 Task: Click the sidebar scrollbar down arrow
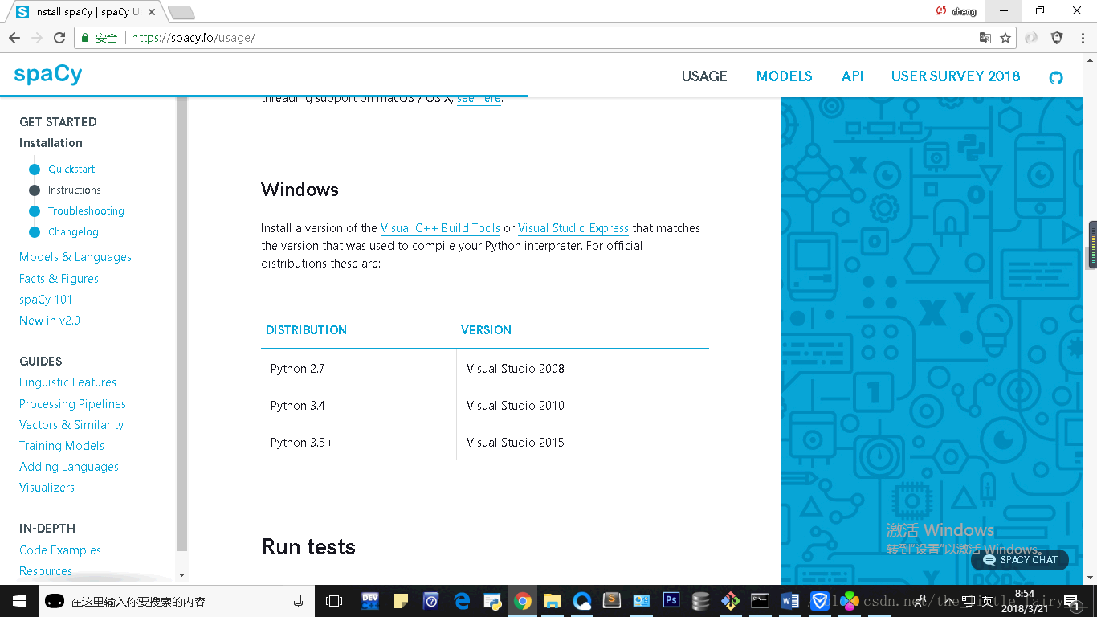click(x=181, y=575)
